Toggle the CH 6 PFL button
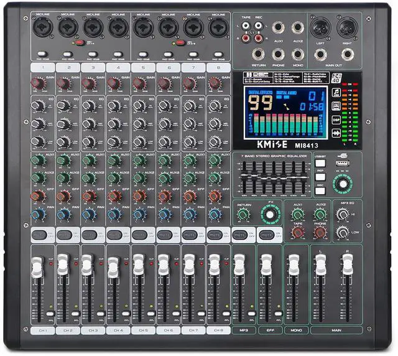This screenshot has height=356, width=398. (x=176, y=314)
